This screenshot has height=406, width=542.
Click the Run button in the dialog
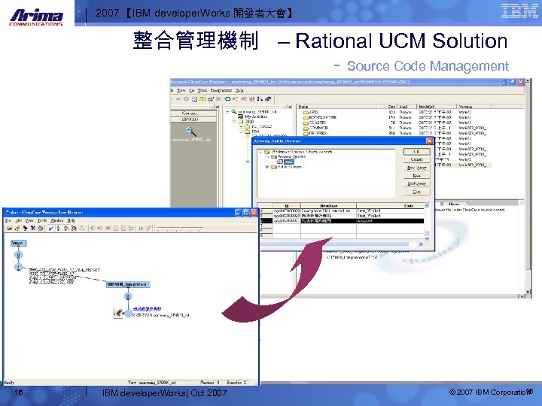click(416, 175)
